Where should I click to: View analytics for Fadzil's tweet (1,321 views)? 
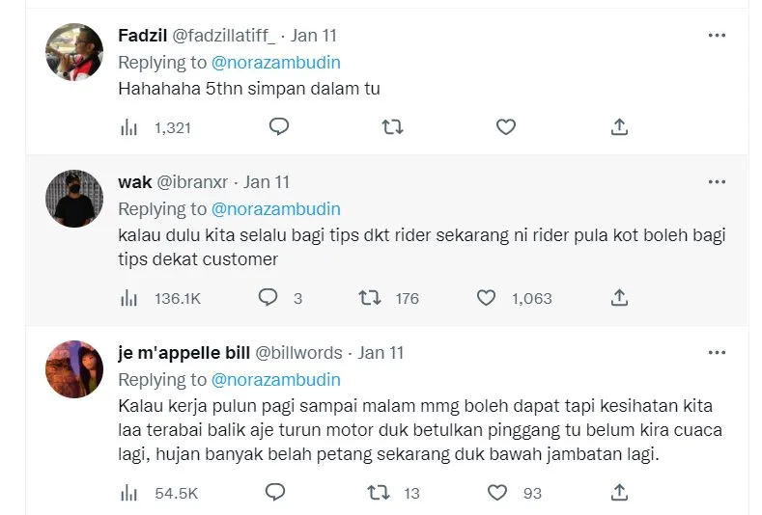[x=128, y=127]
